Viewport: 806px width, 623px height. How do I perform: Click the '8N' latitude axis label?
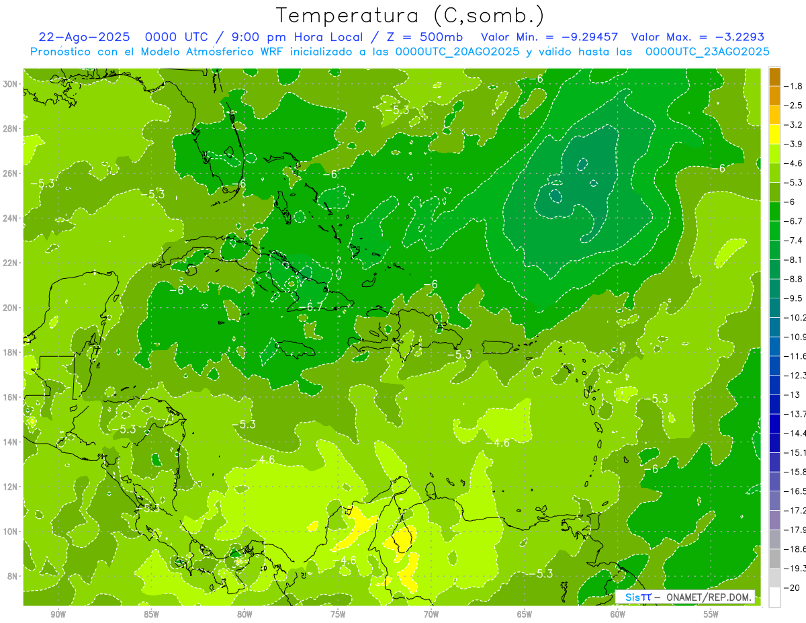13,576
